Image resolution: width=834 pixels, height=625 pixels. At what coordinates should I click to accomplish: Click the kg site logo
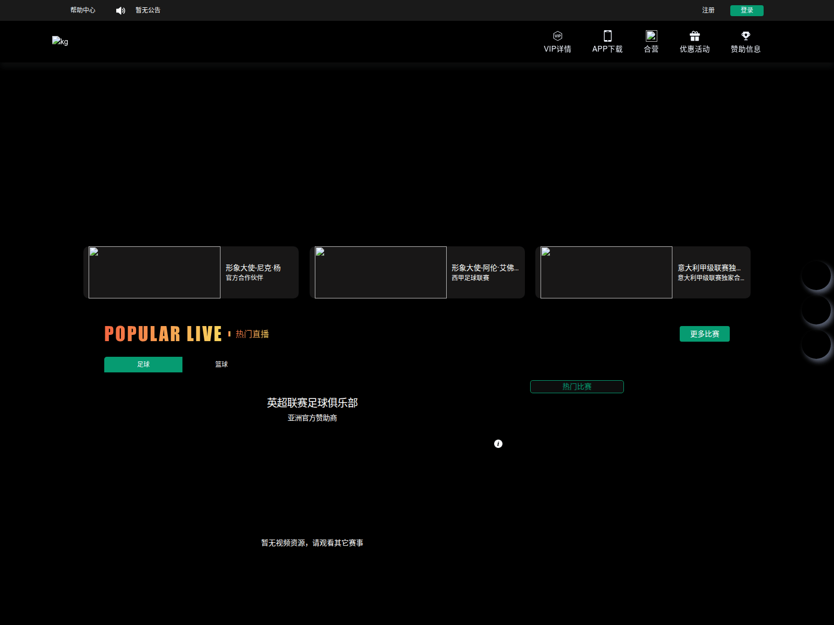[x=60, y=41]
